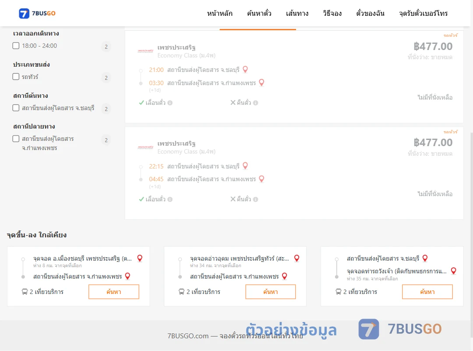The image size is (473, 351).
Task: Tick the Kamphaeng Phet destination station checkbox
Action: pos(16,139)
